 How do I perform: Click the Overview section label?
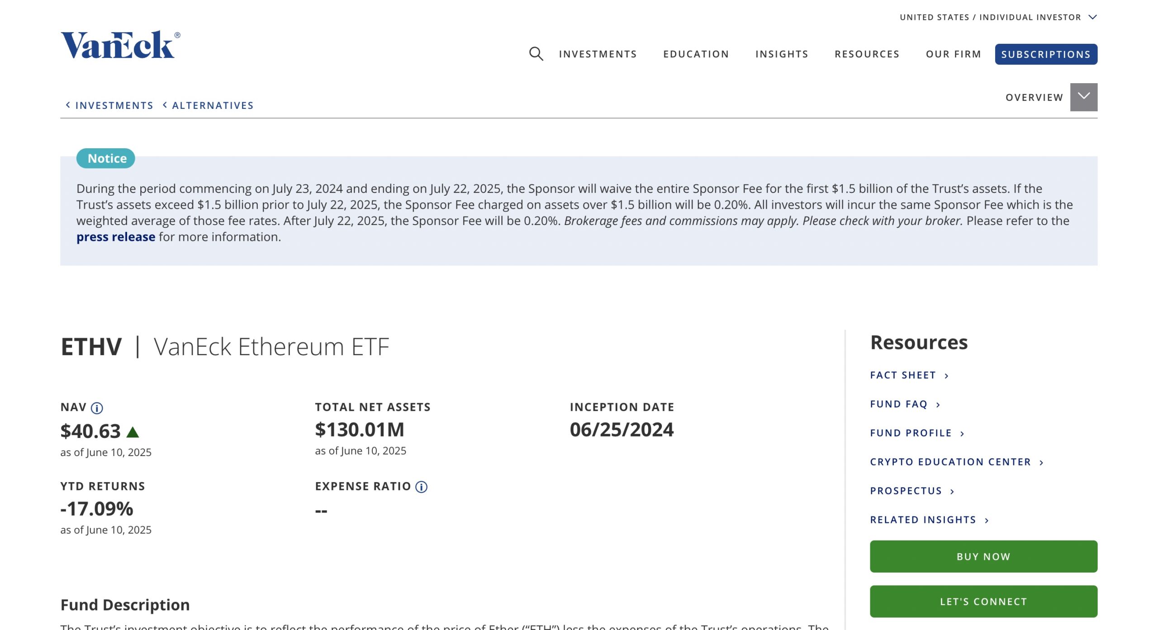point(1034,98)
